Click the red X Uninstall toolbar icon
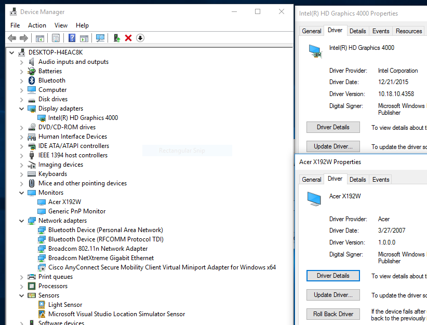The width and height of the screenshot is (427, 325). 128,38
